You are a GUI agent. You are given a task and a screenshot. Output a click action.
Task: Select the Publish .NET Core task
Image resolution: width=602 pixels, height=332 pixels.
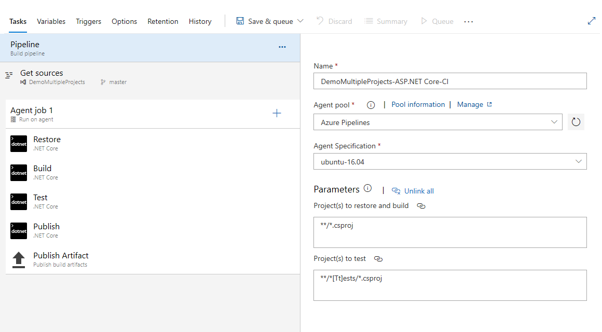pos(46,230)
